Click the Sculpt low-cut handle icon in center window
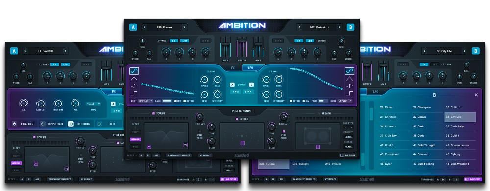The image size is (490, 191). (x=149, y=146)
